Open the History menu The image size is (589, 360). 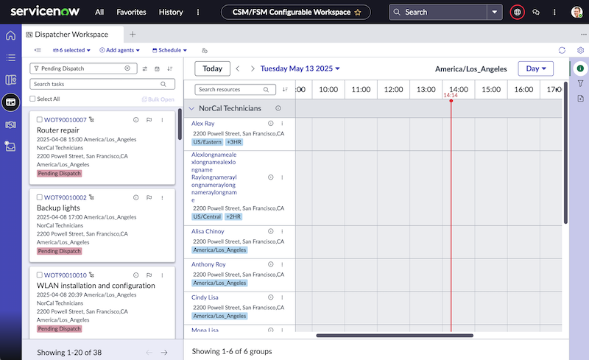click(x=171, y=13)
